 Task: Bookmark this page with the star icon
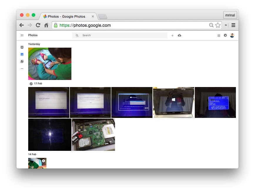[x=218, y=25]
